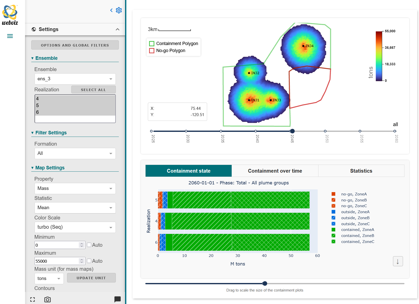Take a screenshot with camera icon

48,299
